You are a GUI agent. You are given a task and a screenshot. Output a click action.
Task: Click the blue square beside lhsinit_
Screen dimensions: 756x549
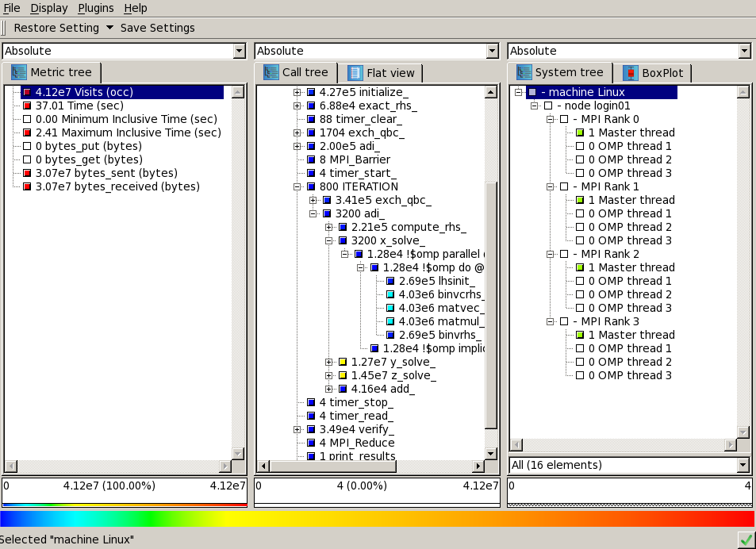click(390, 281)
